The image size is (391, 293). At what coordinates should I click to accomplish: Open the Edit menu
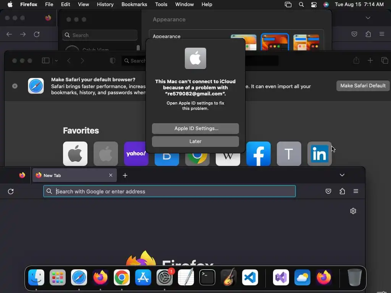click(65, 4)
